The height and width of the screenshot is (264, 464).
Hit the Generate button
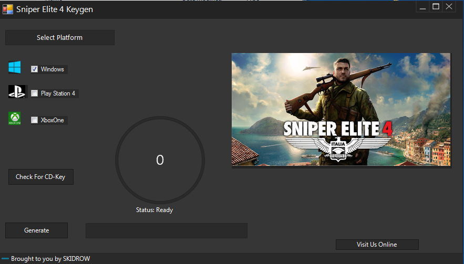tap(36, 230)
